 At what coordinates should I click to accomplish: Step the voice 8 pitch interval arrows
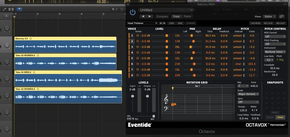(x=244, y=75)
